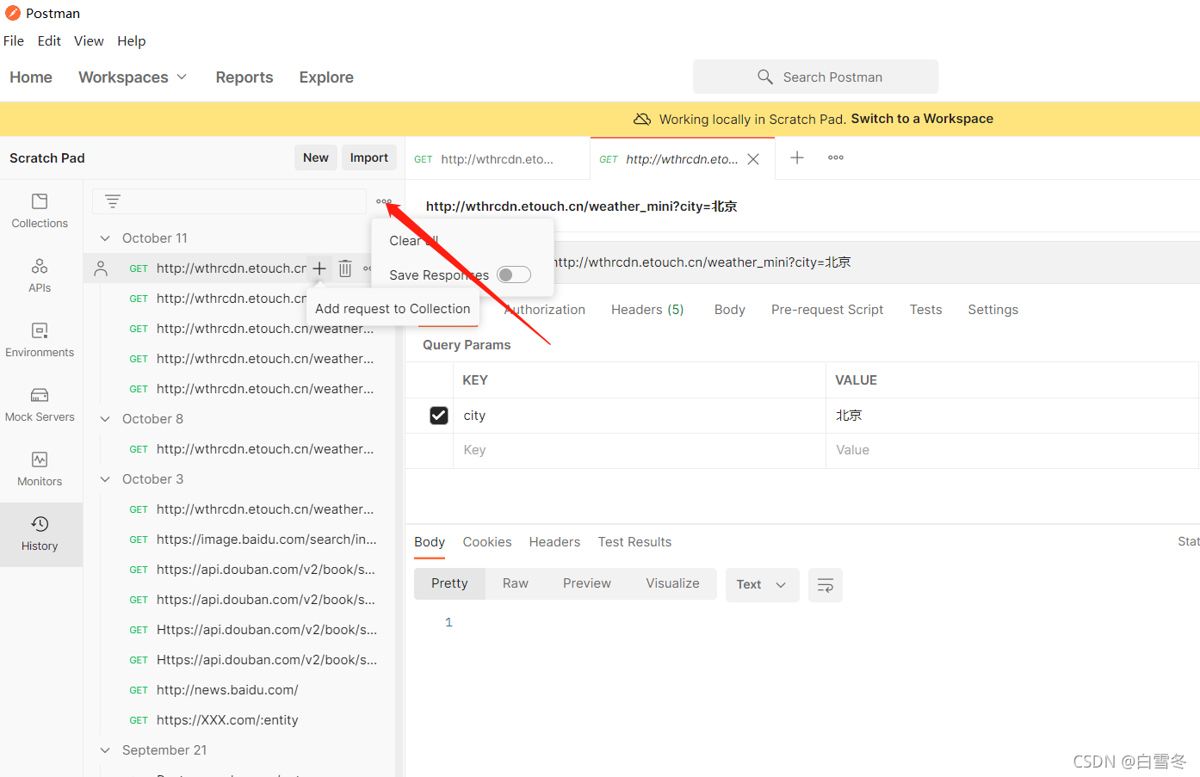Collapse the October 3 history group
The image size is (1200, 777).
(105, 479)
